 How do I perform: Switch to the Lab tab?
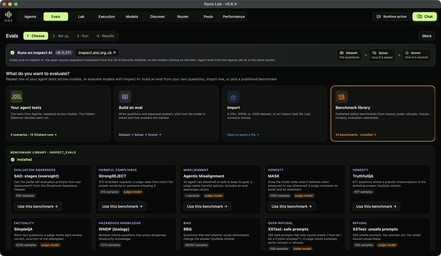point(81,17)
